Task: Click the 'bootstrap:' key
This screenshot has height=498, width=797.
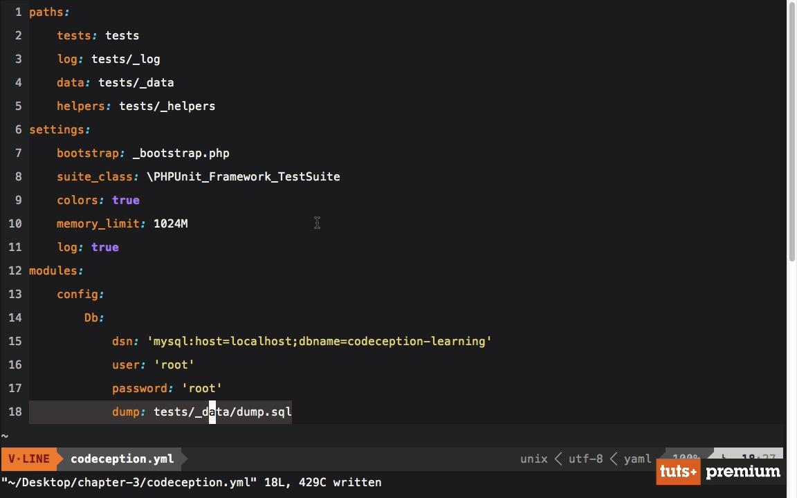Action: pyautogui.click(x=91, y=153)
